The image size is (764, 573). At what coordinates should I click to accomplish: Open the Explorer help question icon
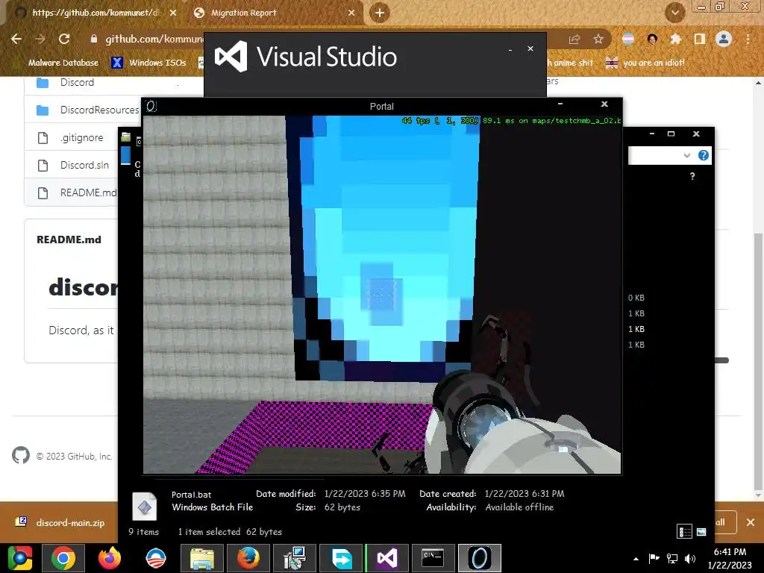click(703, 155)
